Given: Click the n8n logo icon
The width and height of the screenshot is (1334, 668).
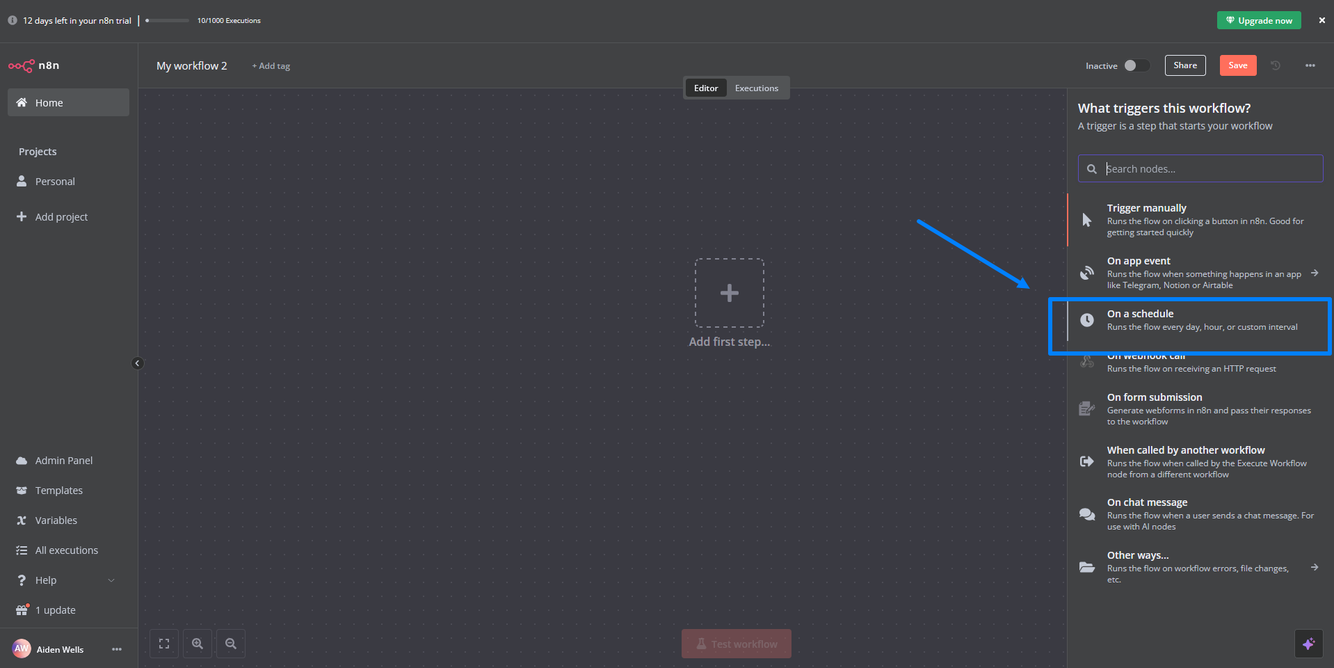Looking at the screenshot, I should coord(21,65).
